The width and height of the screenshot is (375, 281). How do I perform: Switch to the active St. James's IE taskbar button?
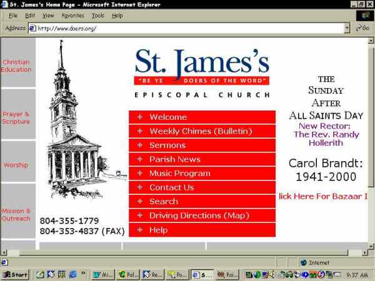(202, 275)
